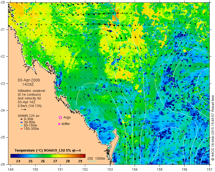Click latitude axis label -26
The image size is (215, 172).
pos(2,164)
